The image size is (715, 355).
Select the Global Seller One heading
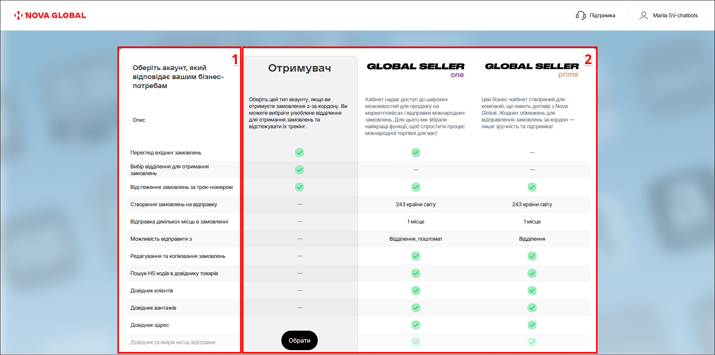pyautogui.click(x=416, y=70)
